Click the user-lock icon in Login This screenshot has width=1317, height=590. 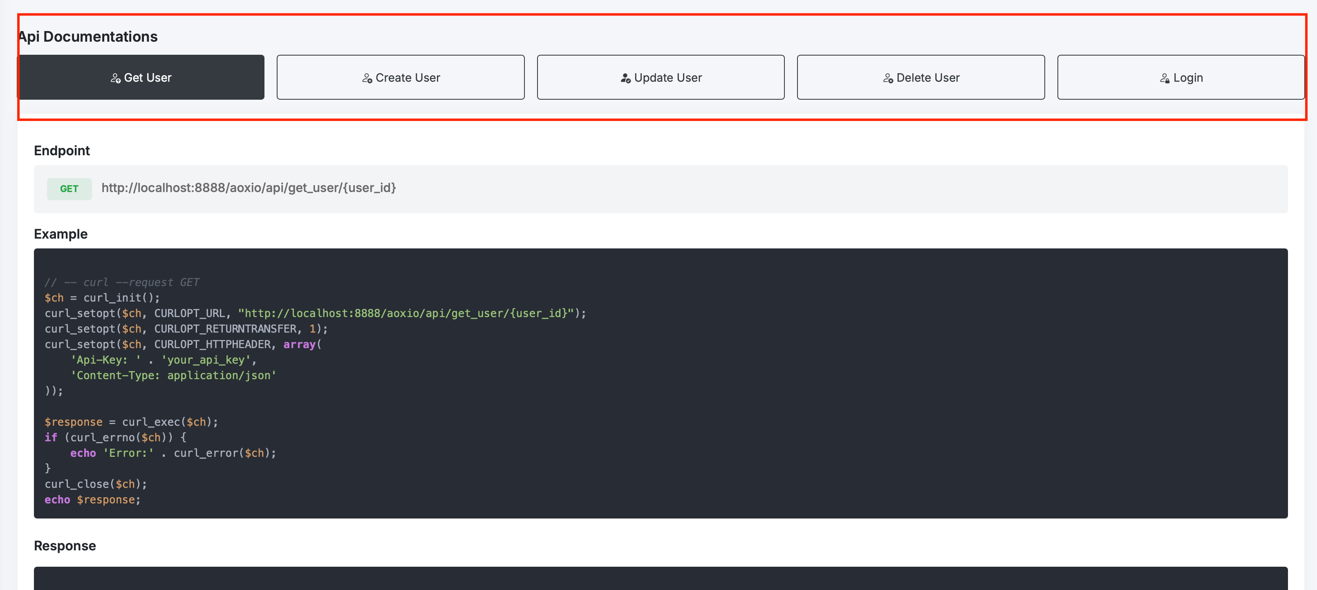(x=1165, y=78)
